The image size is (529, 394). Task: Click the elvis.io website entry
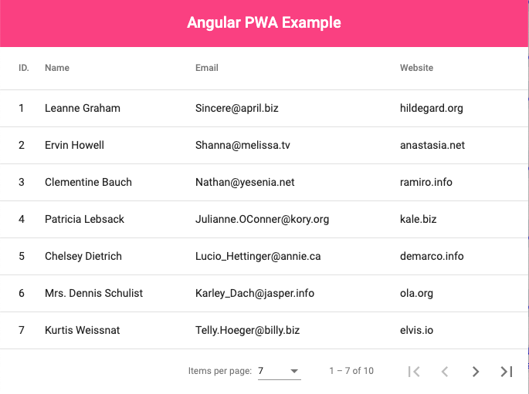416,330
